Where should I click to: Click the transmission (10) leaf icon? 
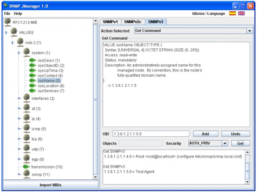tap(26, 167)
